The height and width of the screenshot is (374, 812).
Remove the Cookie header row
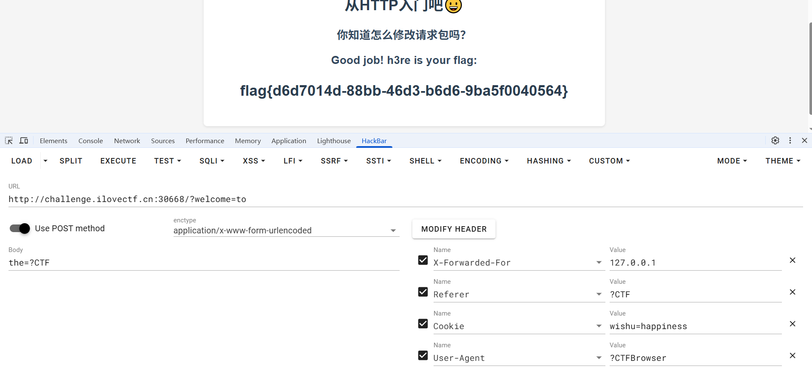(x=792, y=324)
